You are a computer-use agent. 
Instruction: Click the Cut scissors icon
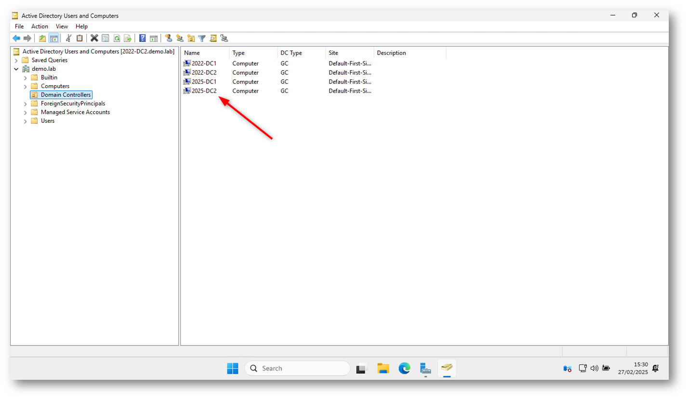point(68,38)
